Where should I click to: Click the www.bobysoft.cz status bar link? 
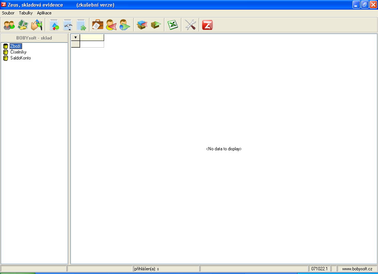(357, 269)
